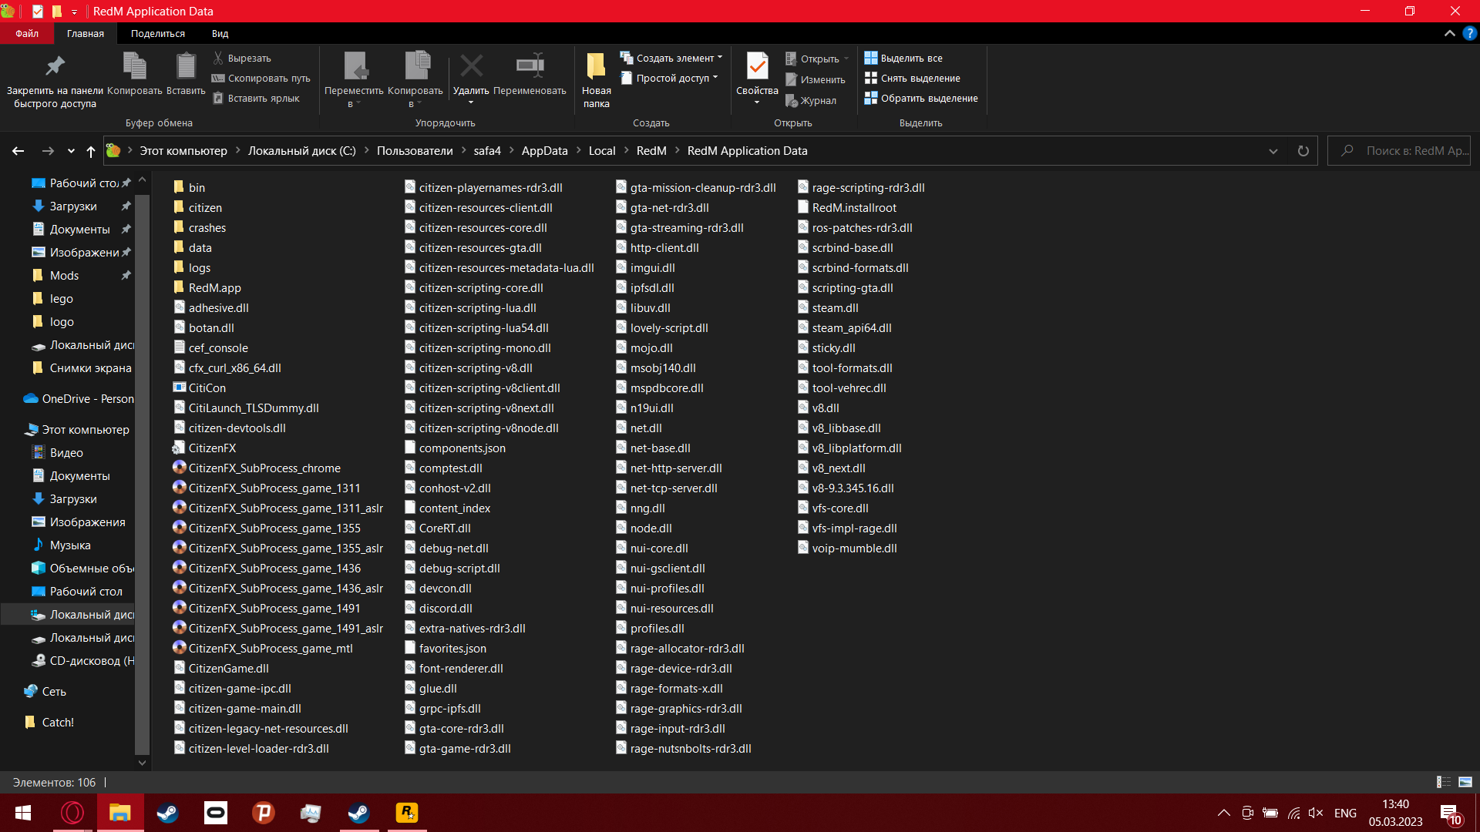1480x832 pixels.
Task: Switch to large icons view toggle
Action: click(x=1465, y=782)
